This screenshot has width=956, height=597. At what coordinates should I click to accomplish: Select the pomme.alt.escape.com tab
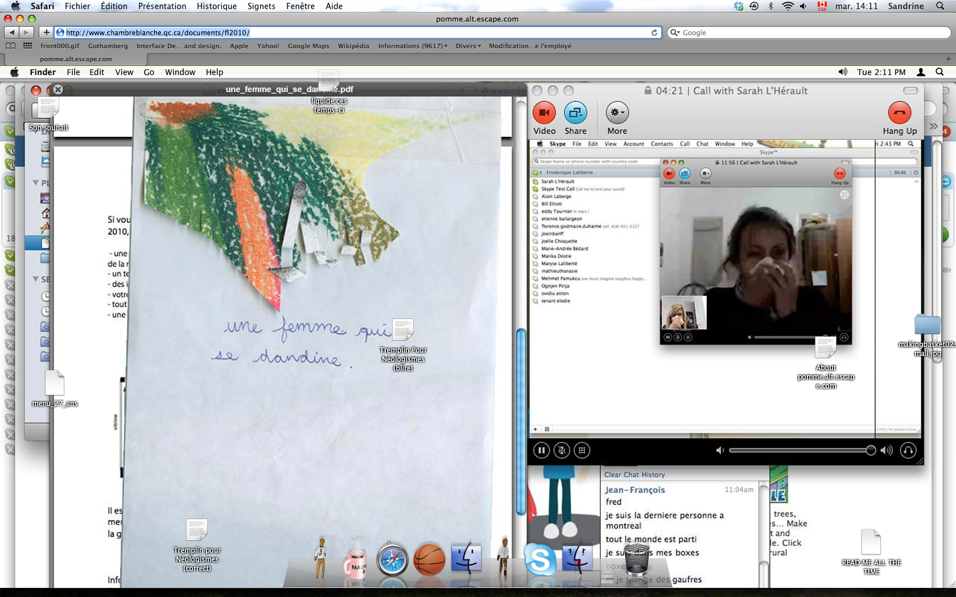point(76,59)
